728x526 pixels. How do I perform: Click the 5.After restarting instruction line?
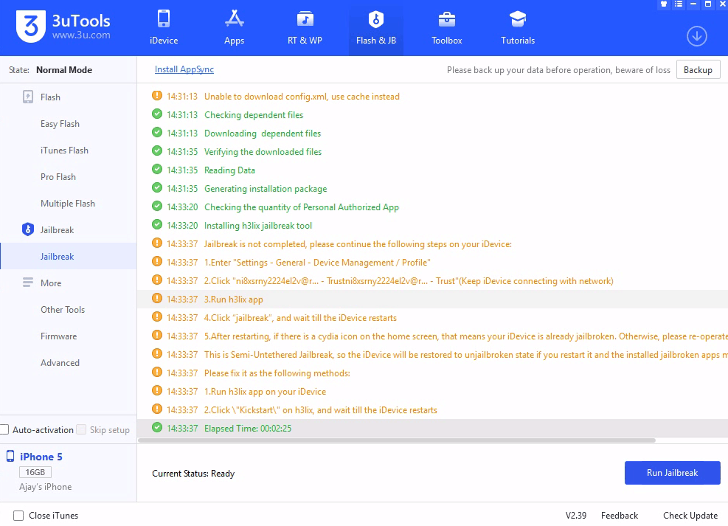(466, 336)
